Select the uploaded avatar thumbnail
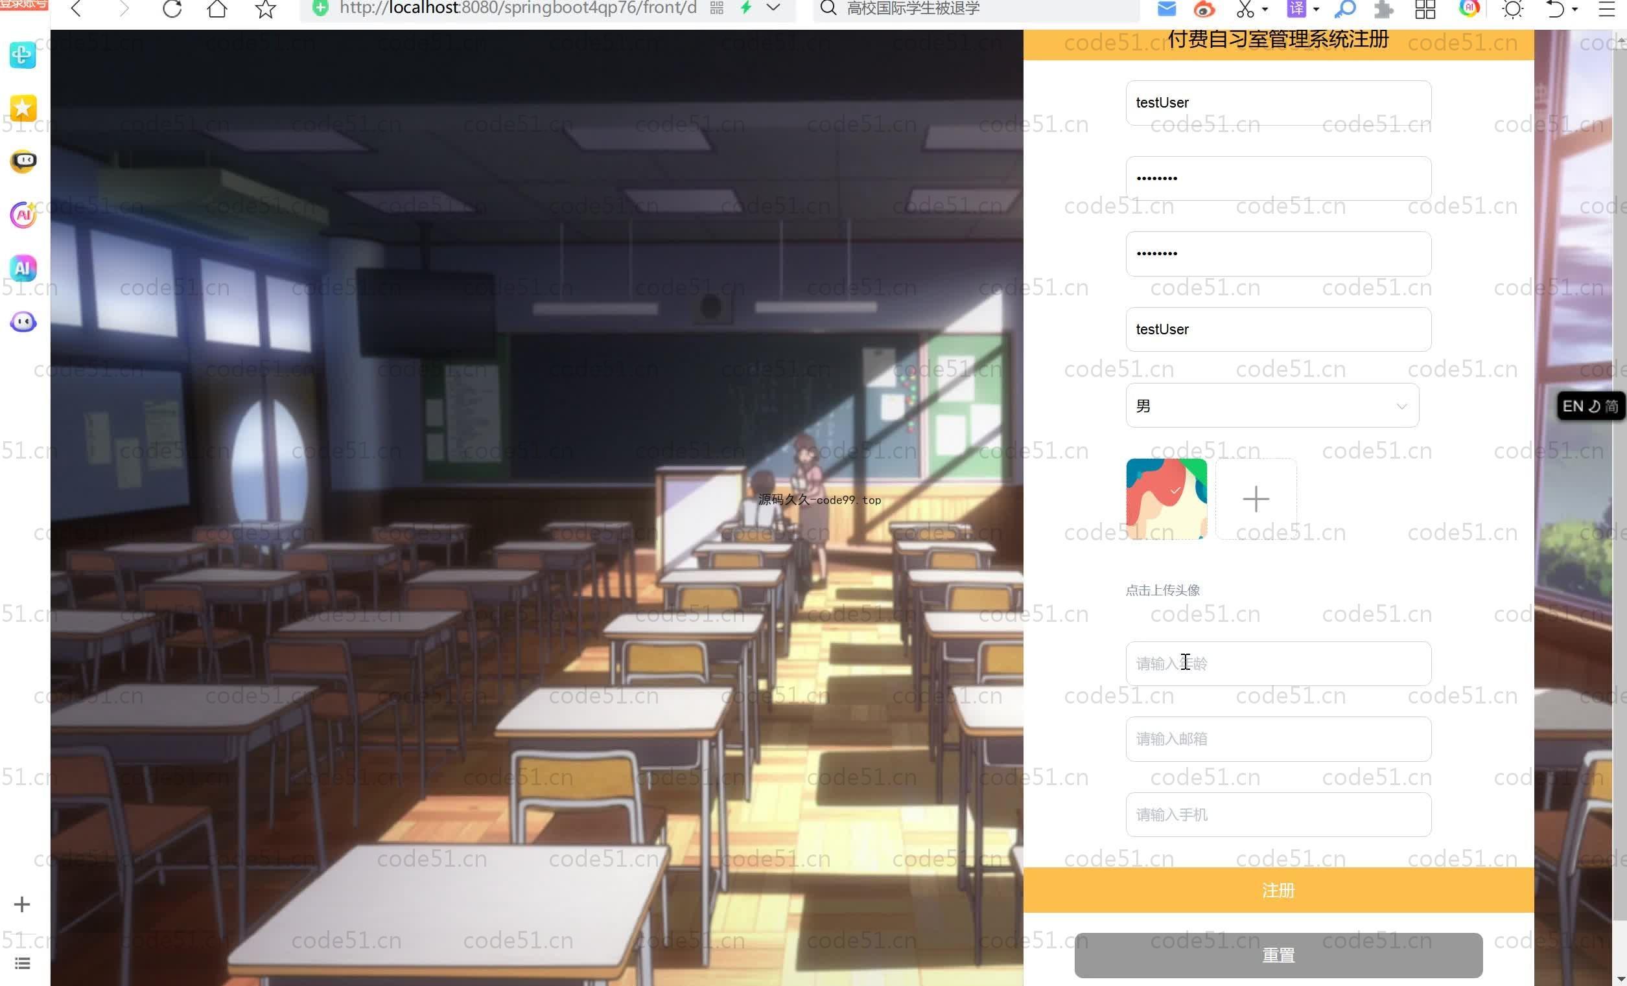 [1166, 499]
